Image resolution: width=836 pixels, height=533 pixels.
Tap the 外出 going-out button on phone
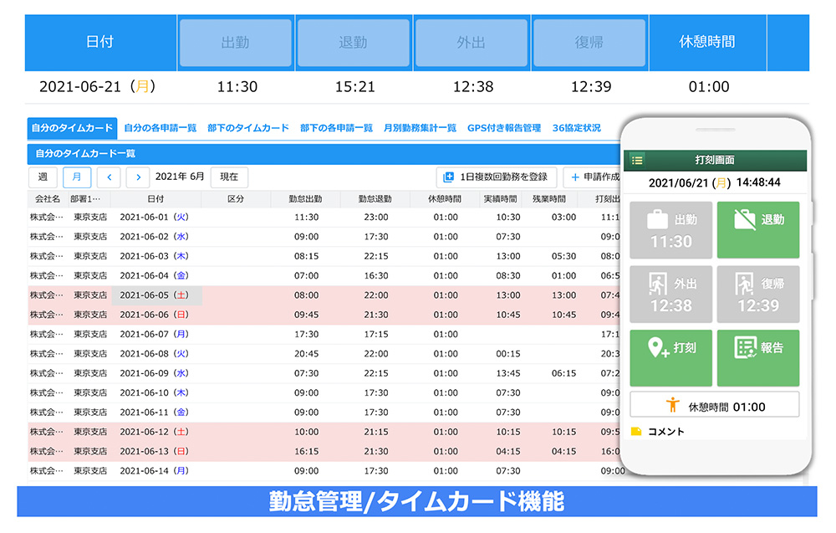[x=670, y=295]
